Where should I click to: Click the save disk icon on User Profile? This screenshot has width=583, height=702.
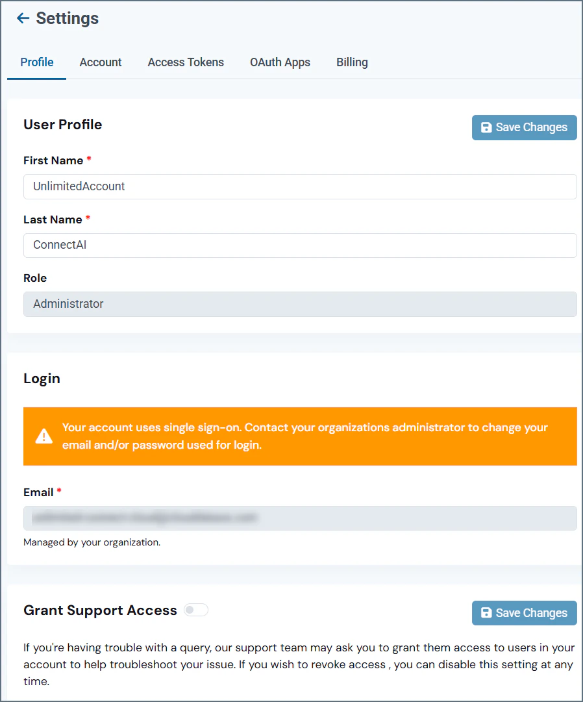point(486,127)
